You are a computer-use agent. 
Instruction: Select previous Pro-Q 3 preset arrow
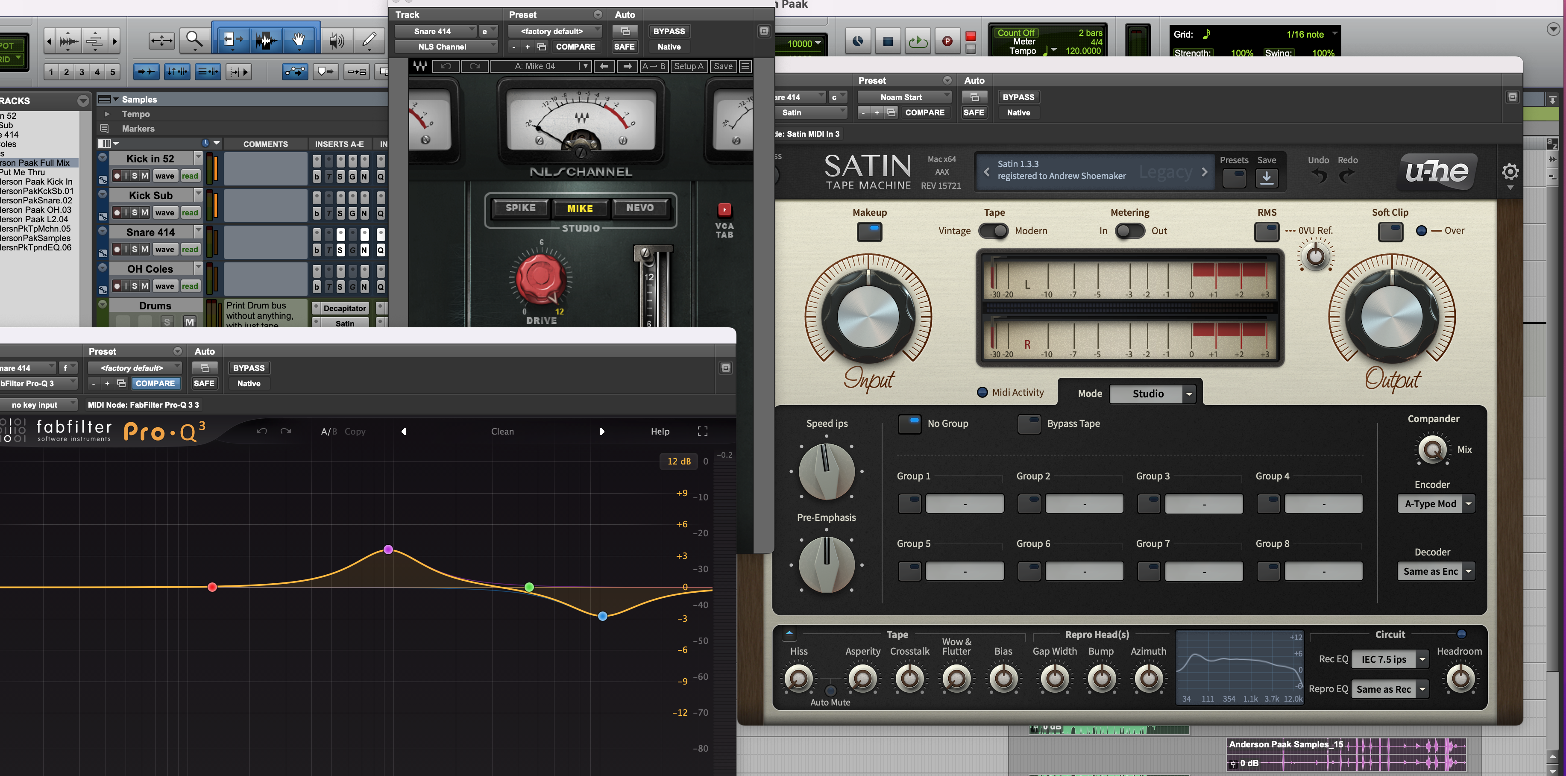click(404, 431)
